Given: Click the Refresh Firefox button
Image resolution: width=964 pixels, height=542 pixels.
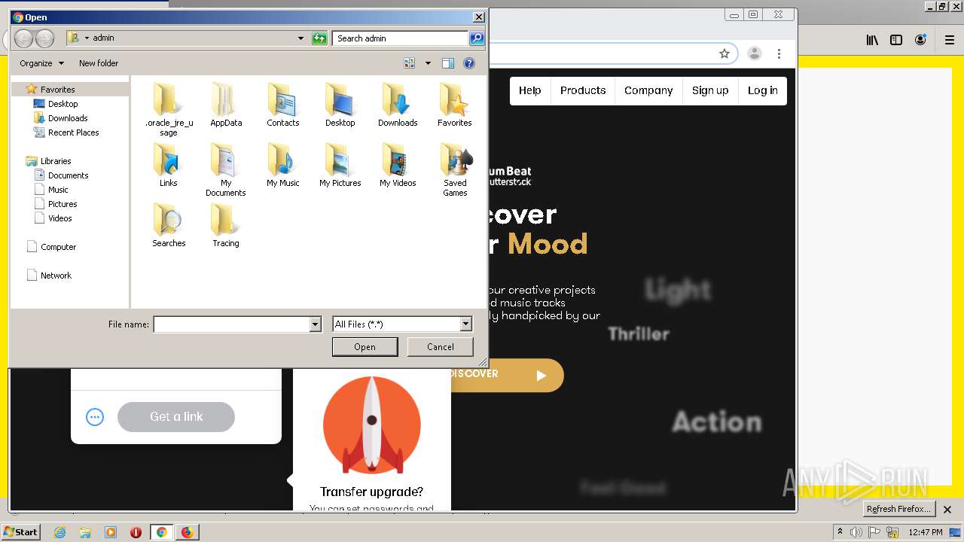Looking at the screenshot, I should coord(898,510).
